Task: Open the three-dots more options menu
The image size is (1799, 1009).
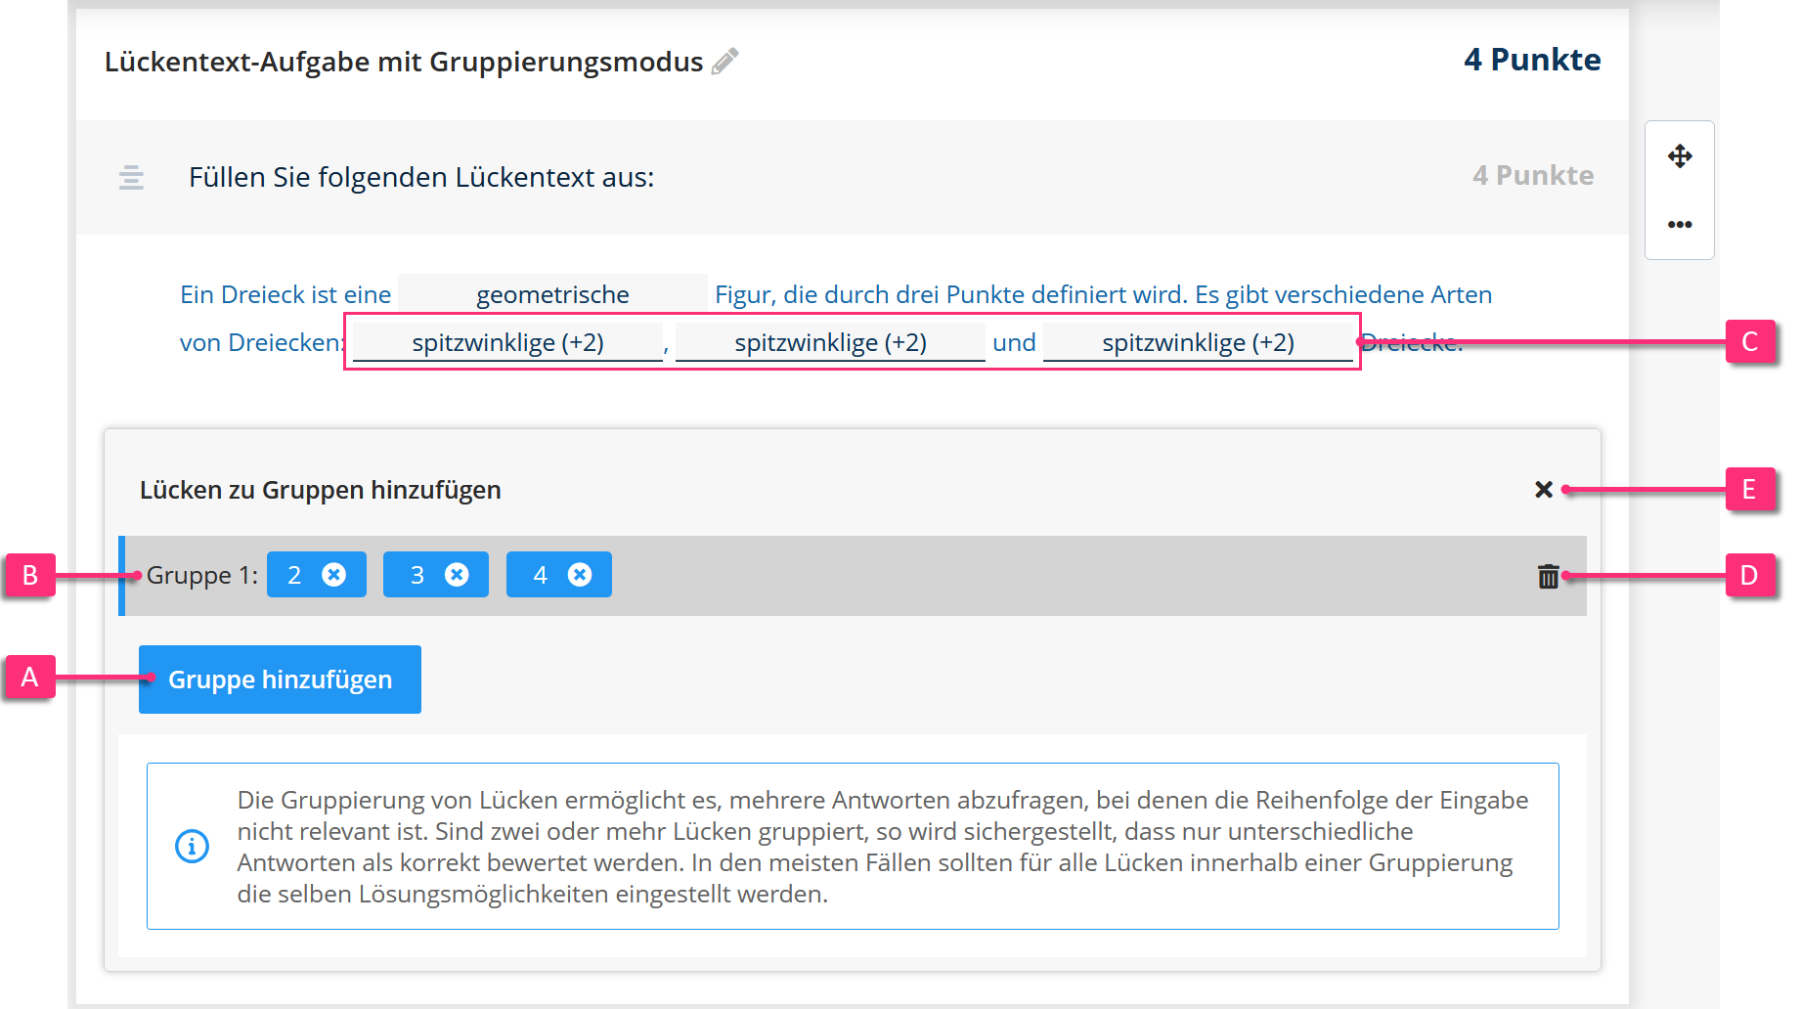Action: [1680, 225]
